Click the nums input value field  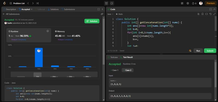(x=160, y=83)
